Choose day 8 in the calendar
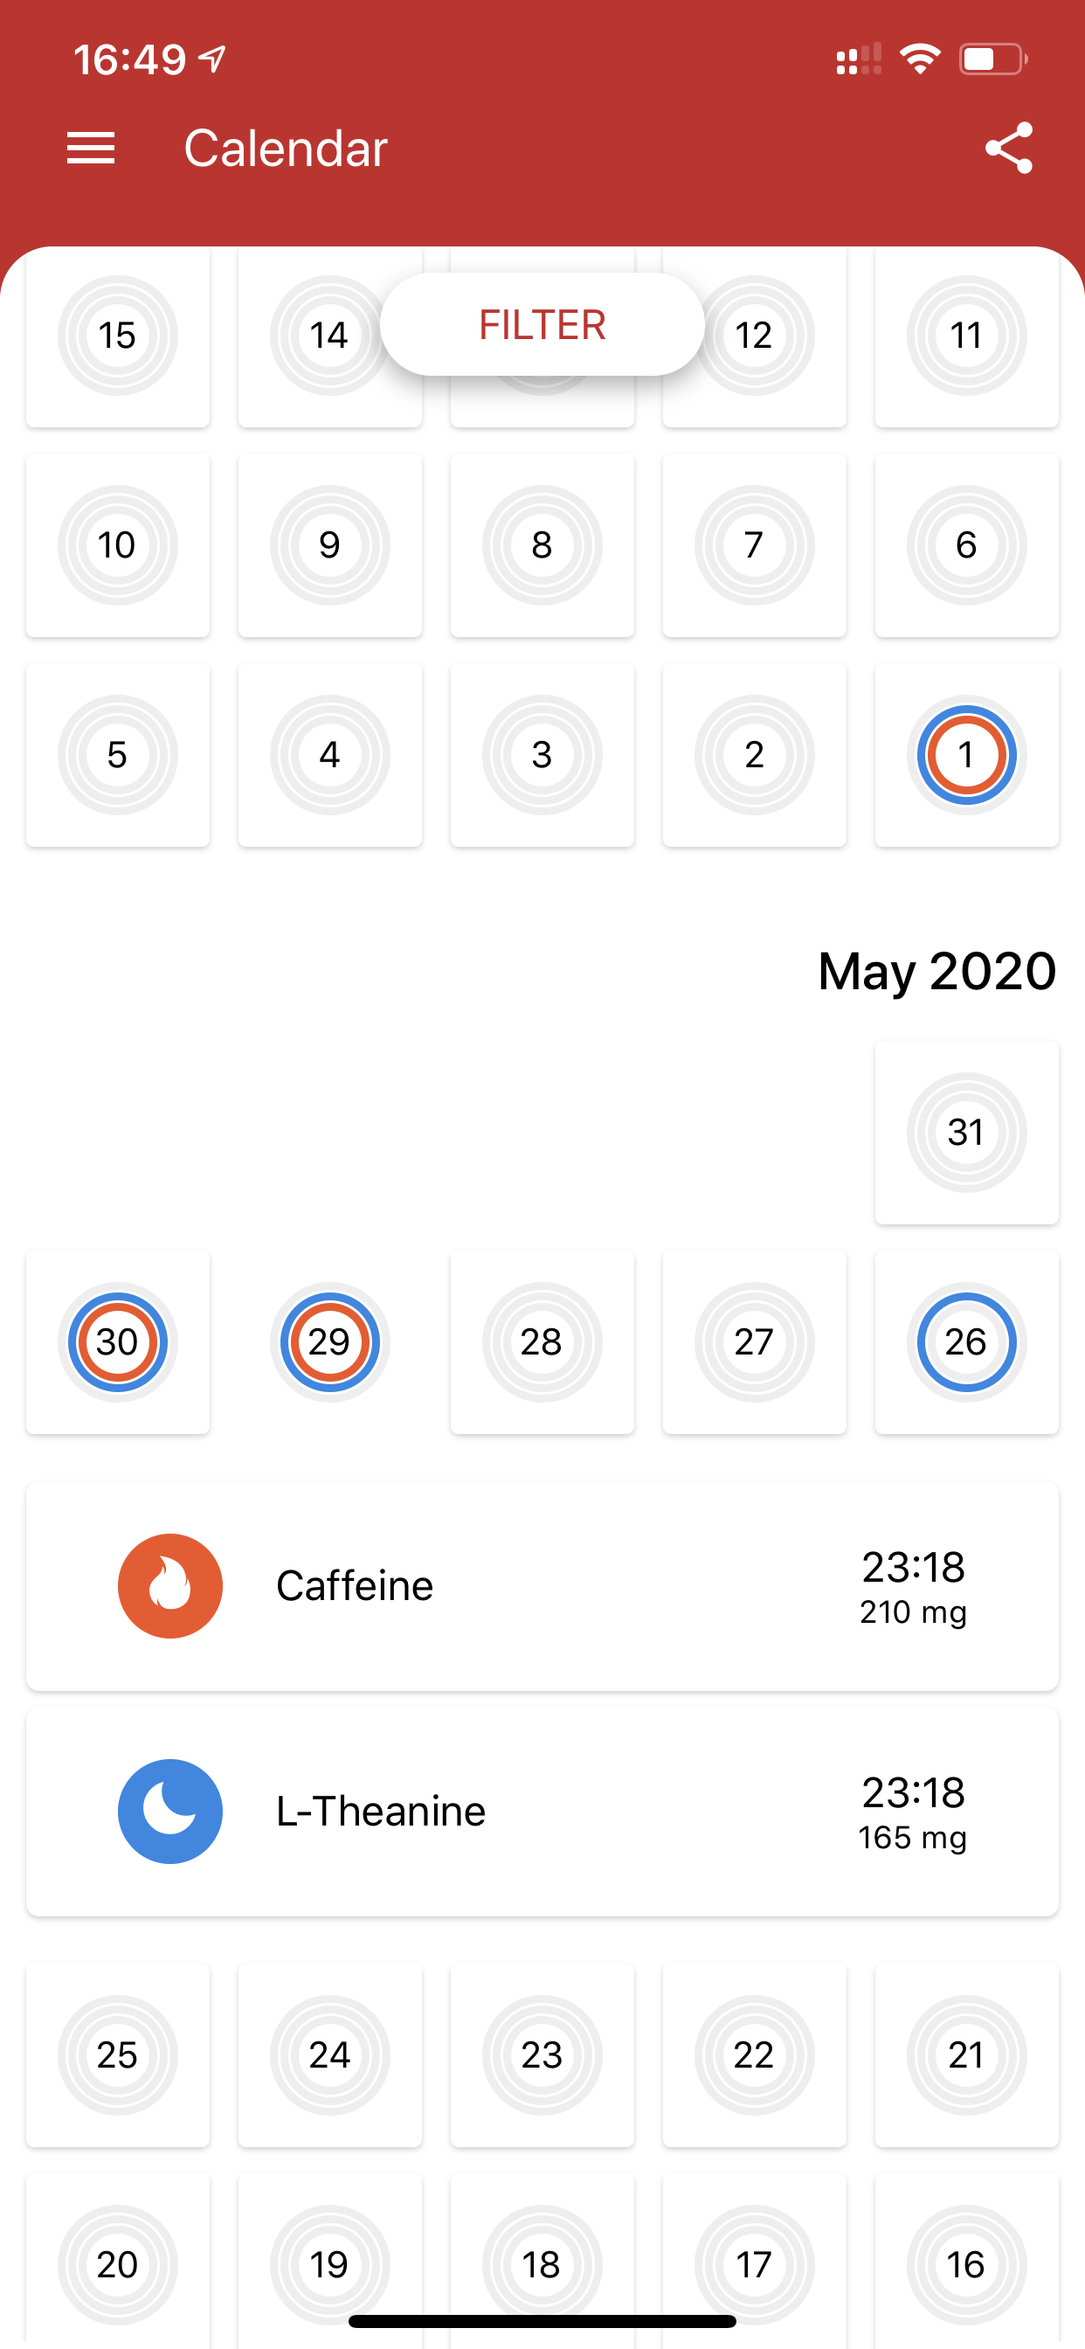 [x=542, y=545]
